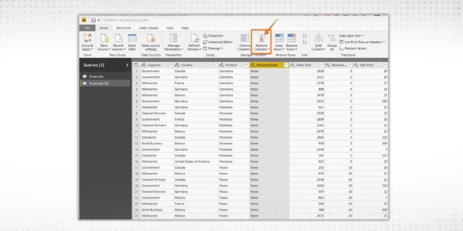Click the Choose Columns icon
The width and height of the screenshot is (463, 231).
point(245,38)
